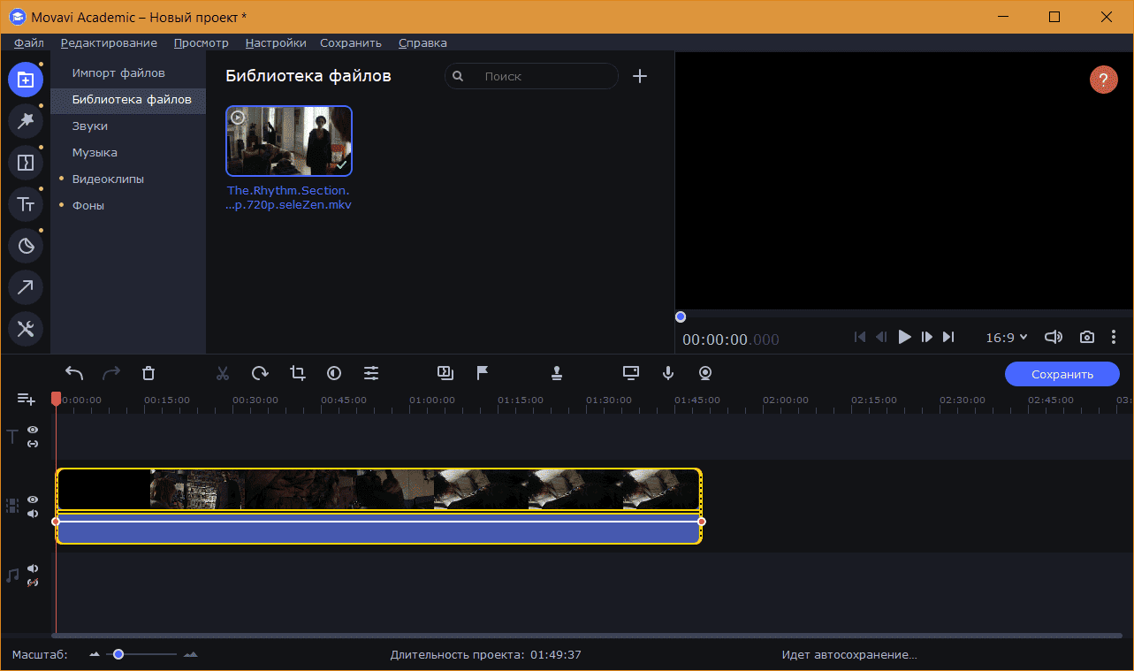This screenshot has height=671, width=1134.
Task: Toggle music track link setting
Action: (33, 582)
